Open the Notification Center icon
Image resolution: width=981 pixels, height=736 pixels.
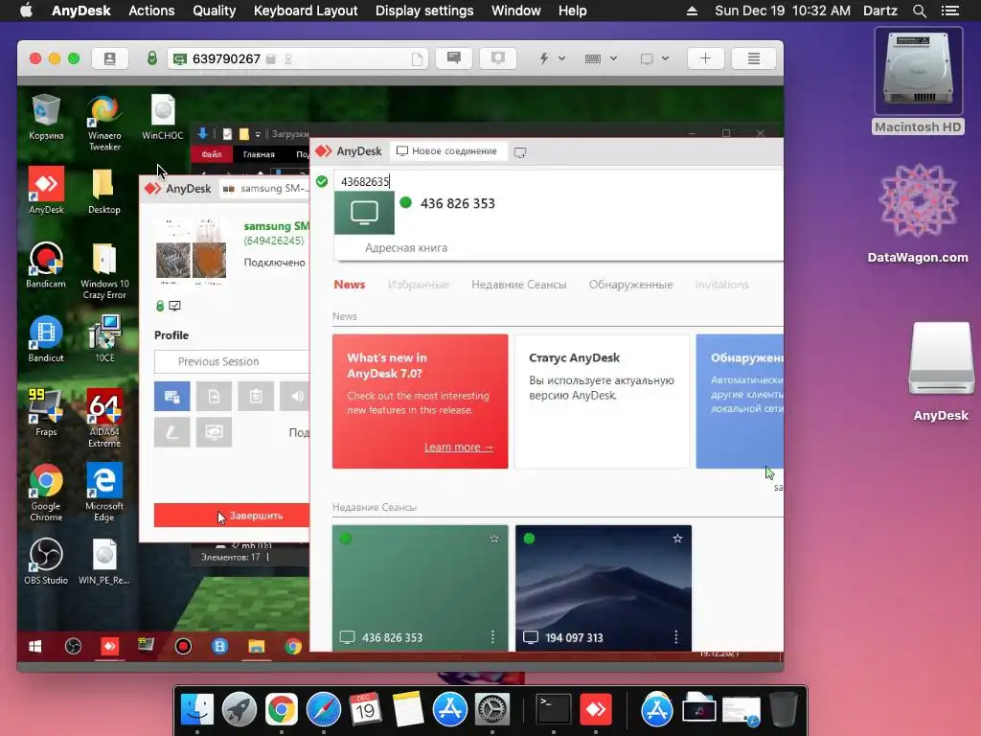(x=949, y=11)
